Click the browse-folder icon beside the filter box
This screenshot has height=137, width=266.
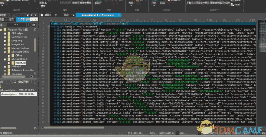[34, 25]
